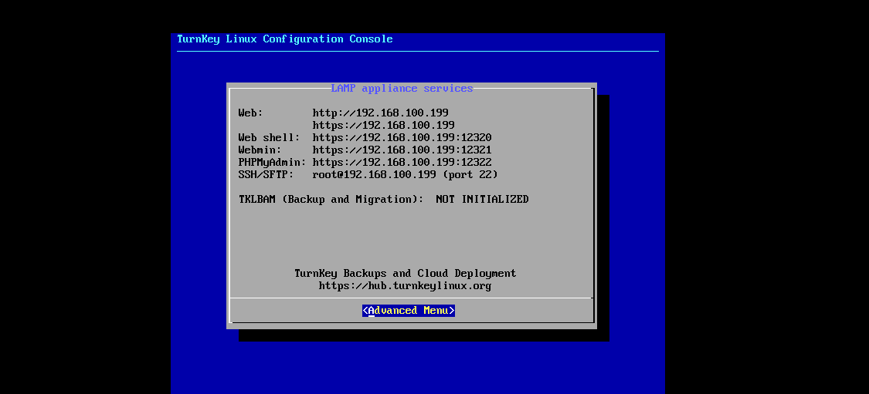Open the hub.turnkeylinux.org link
869x394 pixels.
click(x=405, y=286)
